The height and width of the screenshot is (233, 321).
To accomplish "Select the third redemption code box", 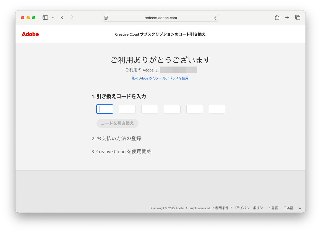I will pos(150,109).
